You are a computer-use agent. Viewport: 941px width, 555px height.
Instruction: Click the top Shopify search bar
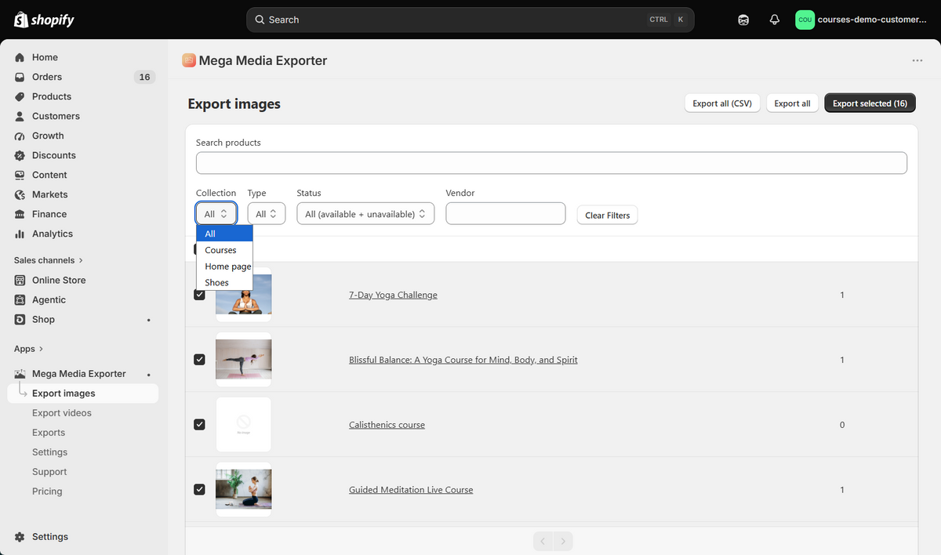click(470, 20)
